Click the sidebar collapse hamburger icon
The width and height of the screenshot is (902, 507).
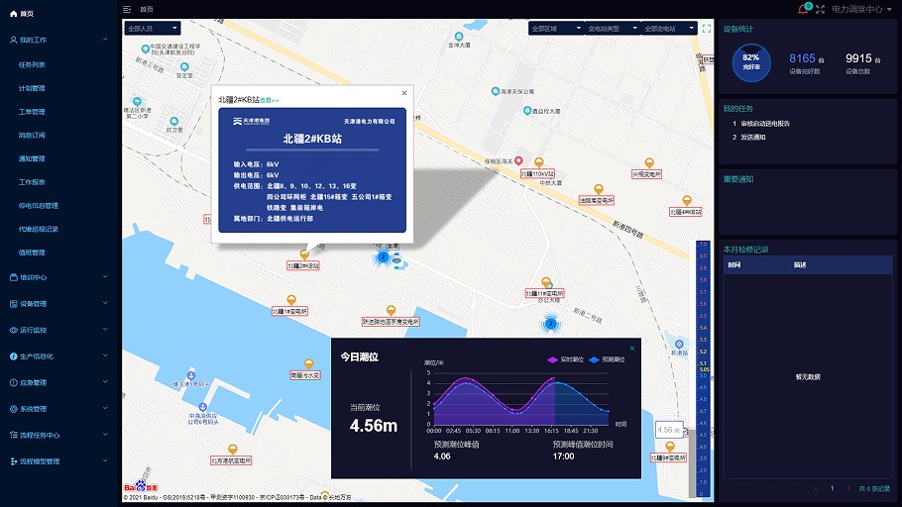(x=127, y=9)
